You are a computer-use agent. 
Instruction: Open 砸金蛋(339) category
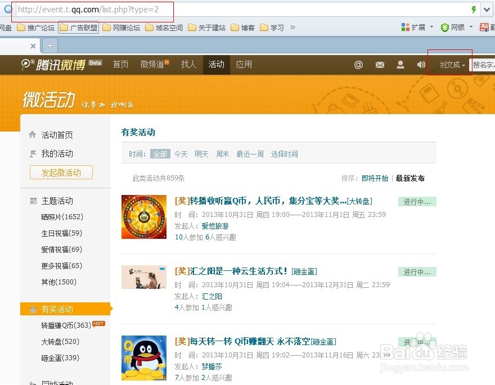(60, 358)
